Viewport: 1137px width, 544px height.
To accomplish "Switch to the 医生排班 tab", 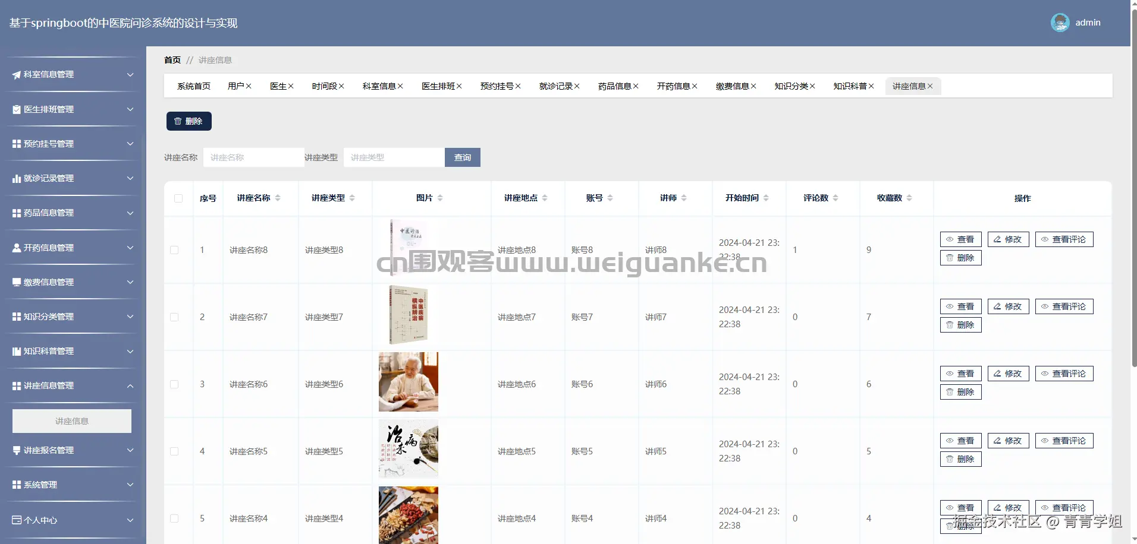I will pos(438,86).
